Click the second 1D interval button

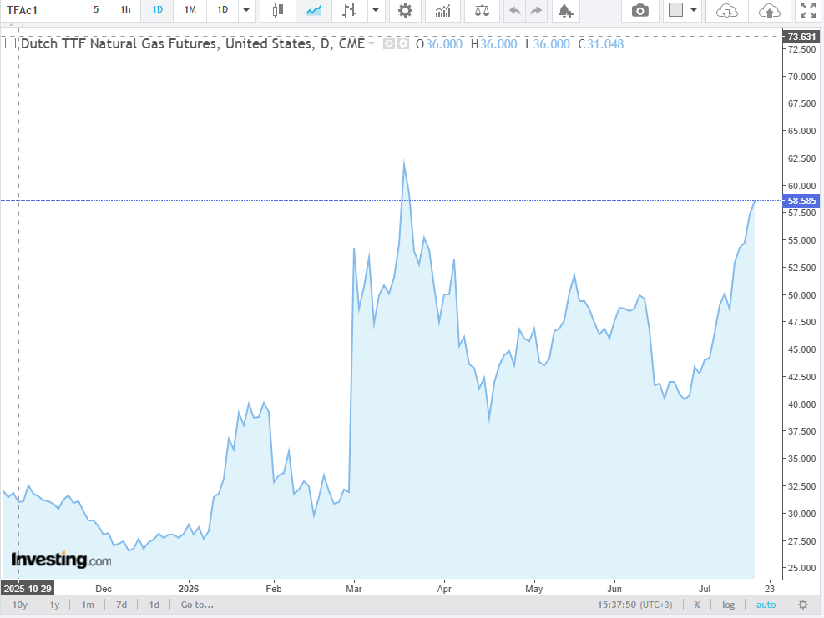(x=222, y=11)
